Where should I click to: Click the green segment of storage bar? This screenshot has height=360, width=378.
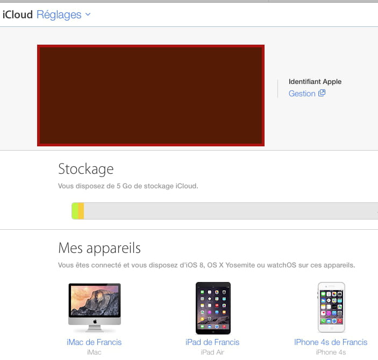tap(75, 211)
